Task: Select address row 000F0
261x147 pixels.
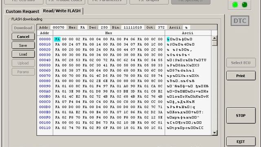Action: coord(45,117)
